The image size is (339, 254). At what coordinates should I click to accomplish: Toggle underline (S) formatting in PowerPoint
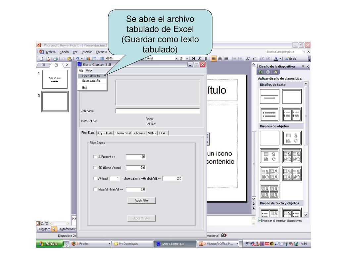click(x=206, y=59)
